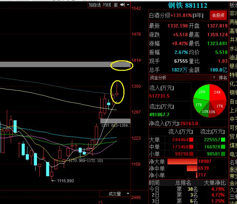237x204 pixels.
Task: Click the highest price 1359.124
Action: [x=217, y=35]
